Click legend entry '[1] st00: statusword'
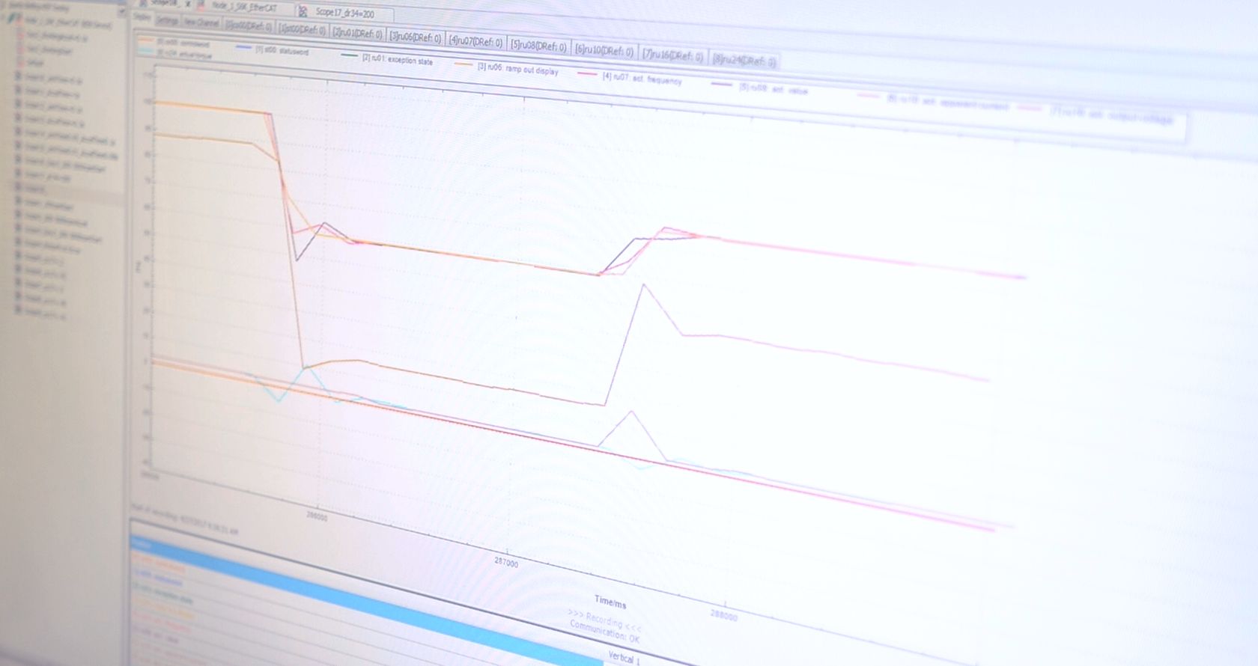The width and height of the screenshot is (1258, 666). [x=281, y=50]
